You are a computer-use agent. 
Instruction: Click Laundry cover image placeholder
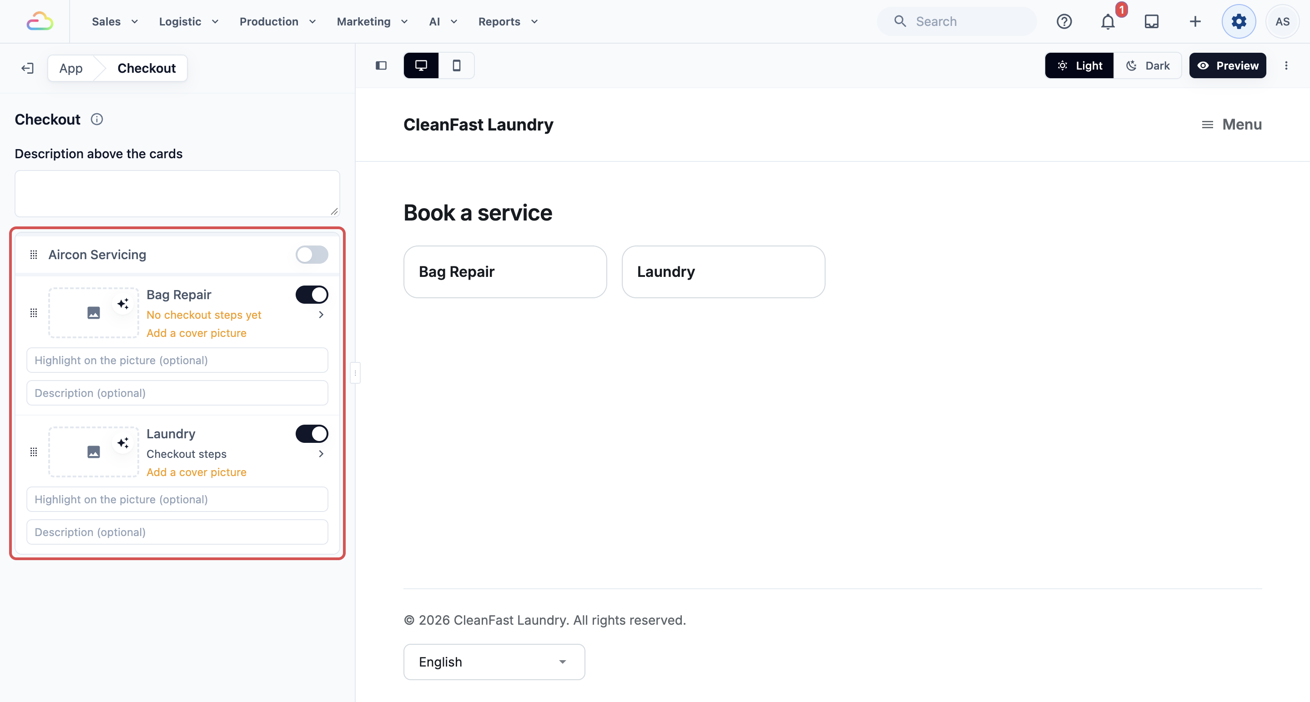click(94, 452)
